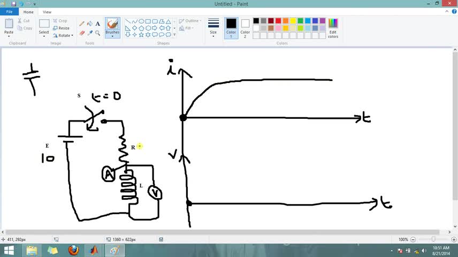Choose the Line shape

click(128, 21)
